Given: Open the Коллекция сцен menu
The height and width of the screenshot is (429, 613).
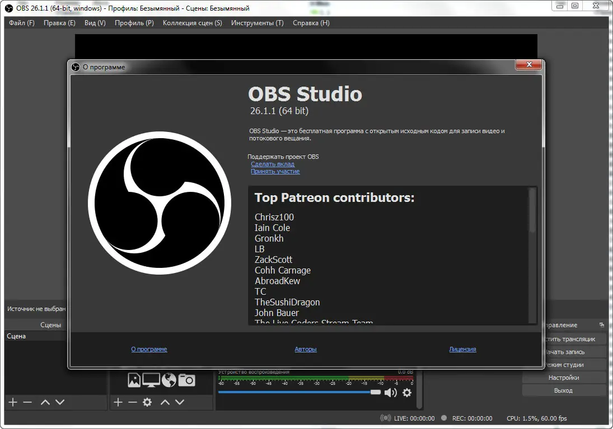Looking at the screenshot, I should click(192, 23).
